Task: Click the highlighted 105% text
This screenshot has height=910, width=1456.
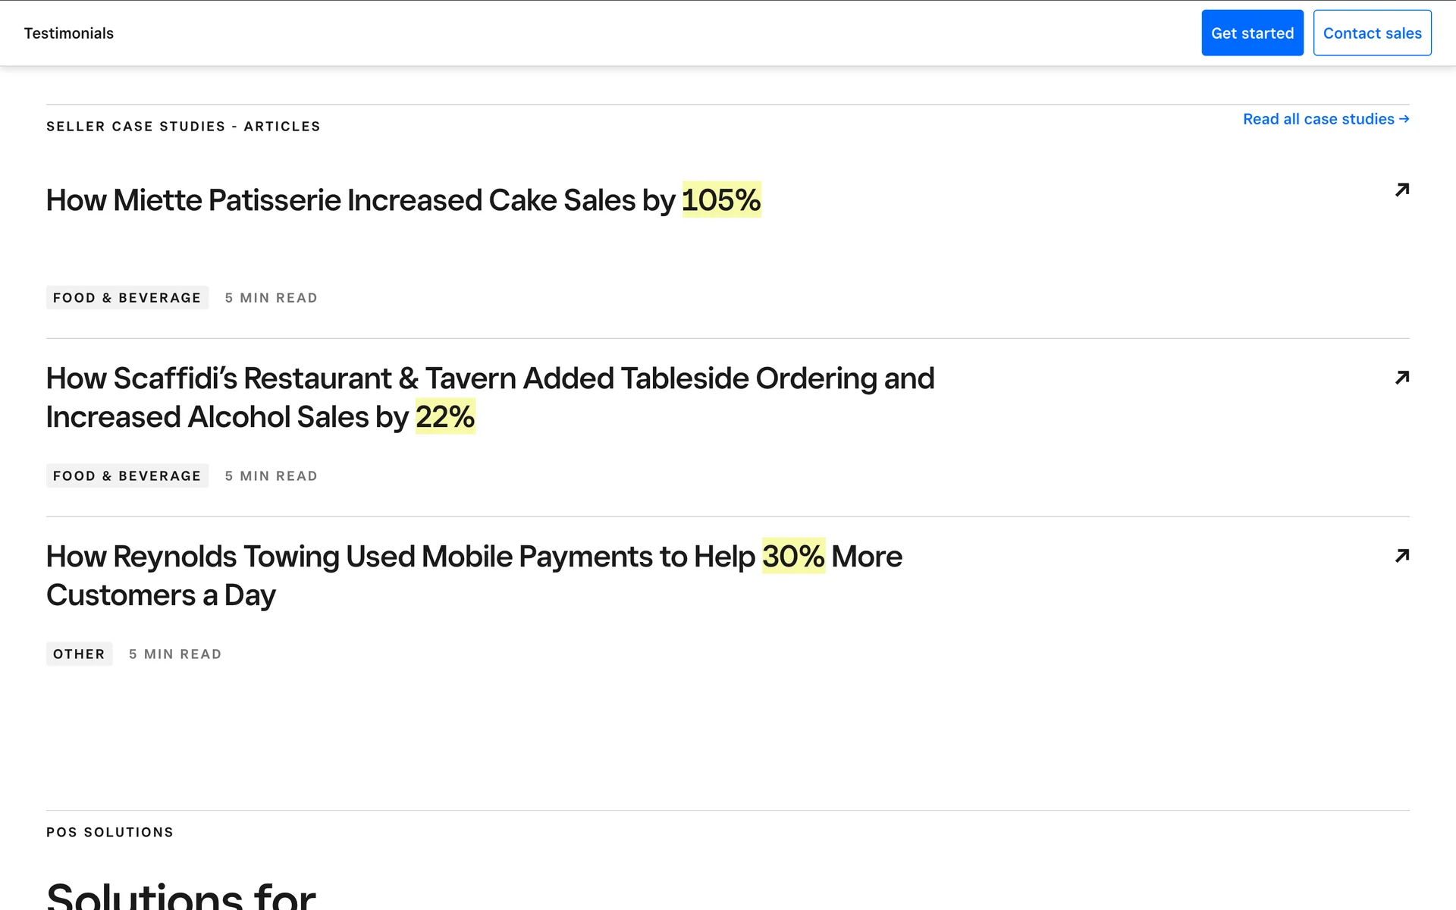Action: click(x=720, y=200)
